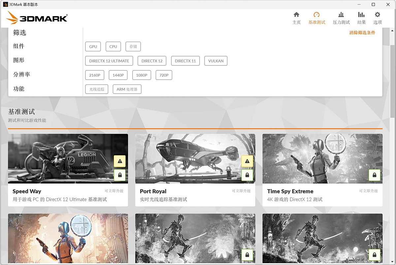Viewport: 396px width, 265px height.
Task: Select the 压力测试 stress test icon
Action: (x=341, y=18)
